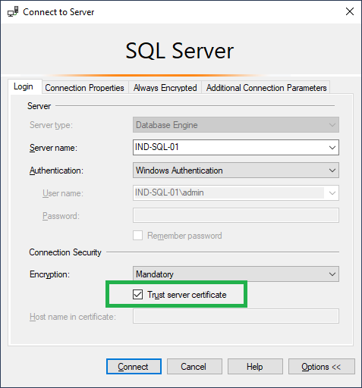Click the Host name in certificate field
Image resolution: width=362 pixels, height=388 pixels.
tap(236, 316)
